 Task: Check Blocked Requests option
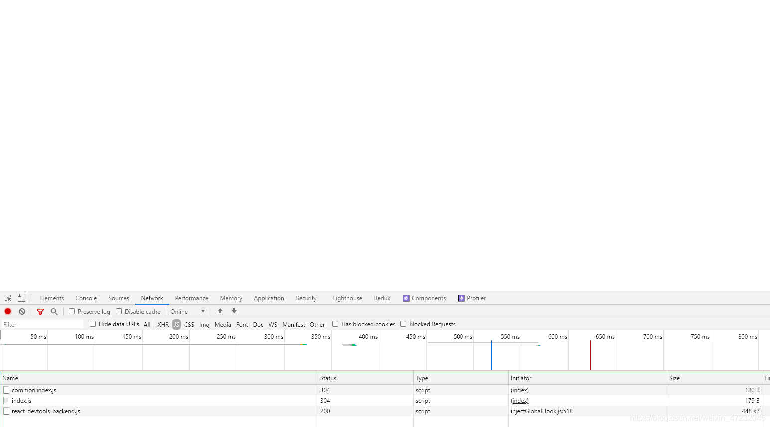[x=403, y=324]
